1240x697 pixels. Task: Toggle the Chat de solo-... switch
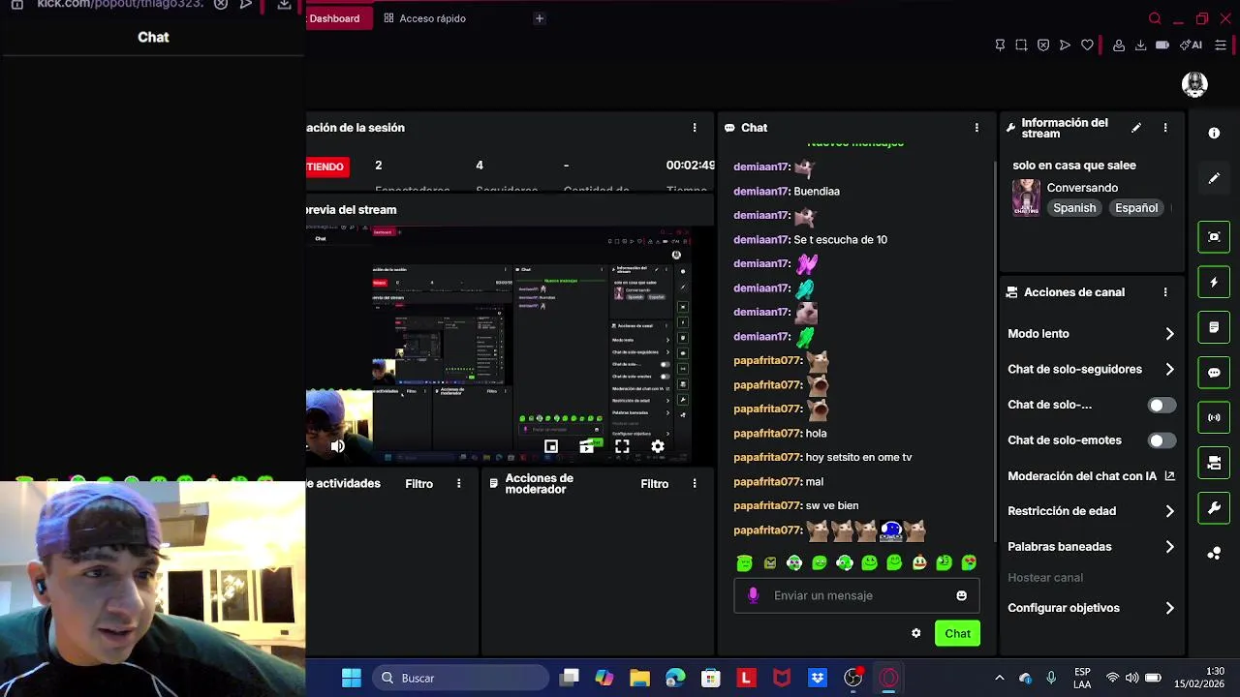tap(1162, 405)
